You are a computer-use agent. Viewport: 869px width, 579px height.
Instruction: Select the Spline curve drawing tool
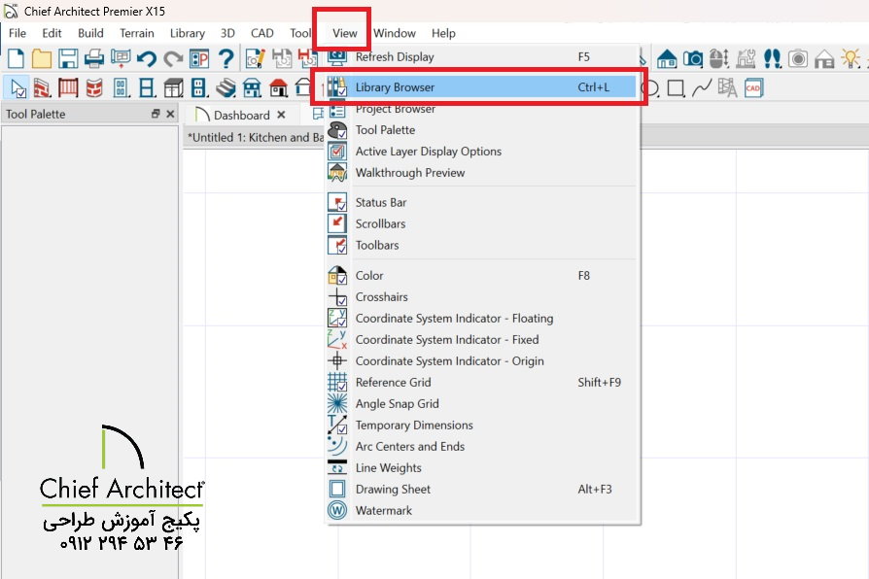pos(702,87)
